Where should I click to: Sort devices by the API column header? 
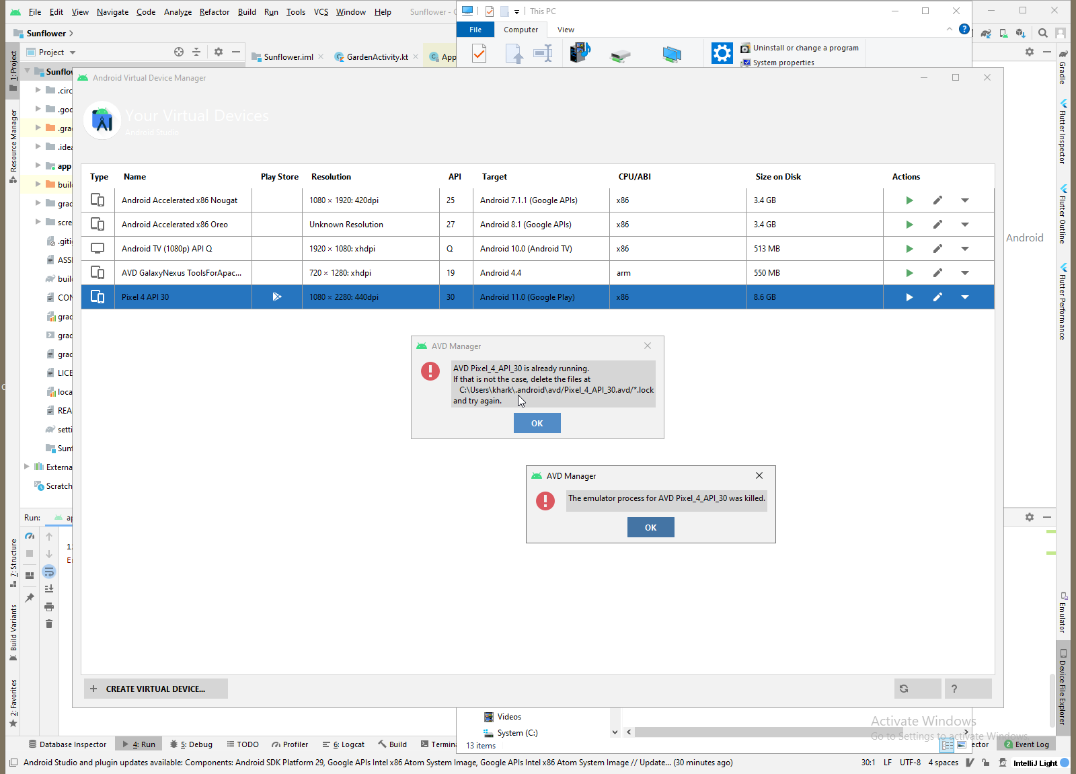[455, 177]
